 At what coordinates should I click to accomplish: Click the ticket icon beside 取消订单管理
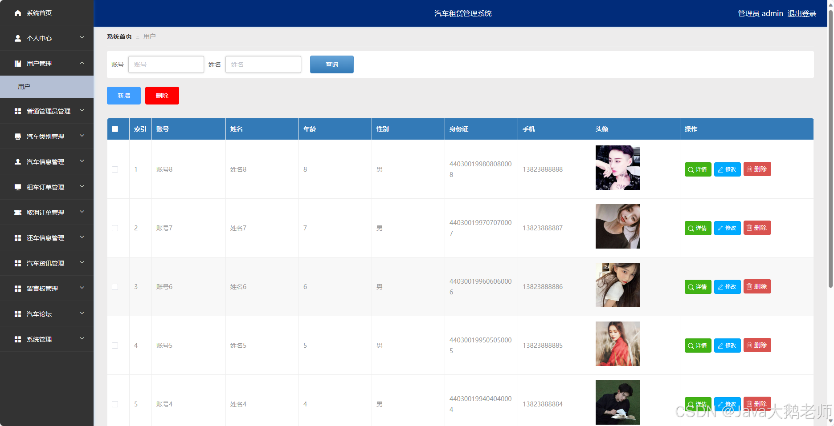coord(18,213)
